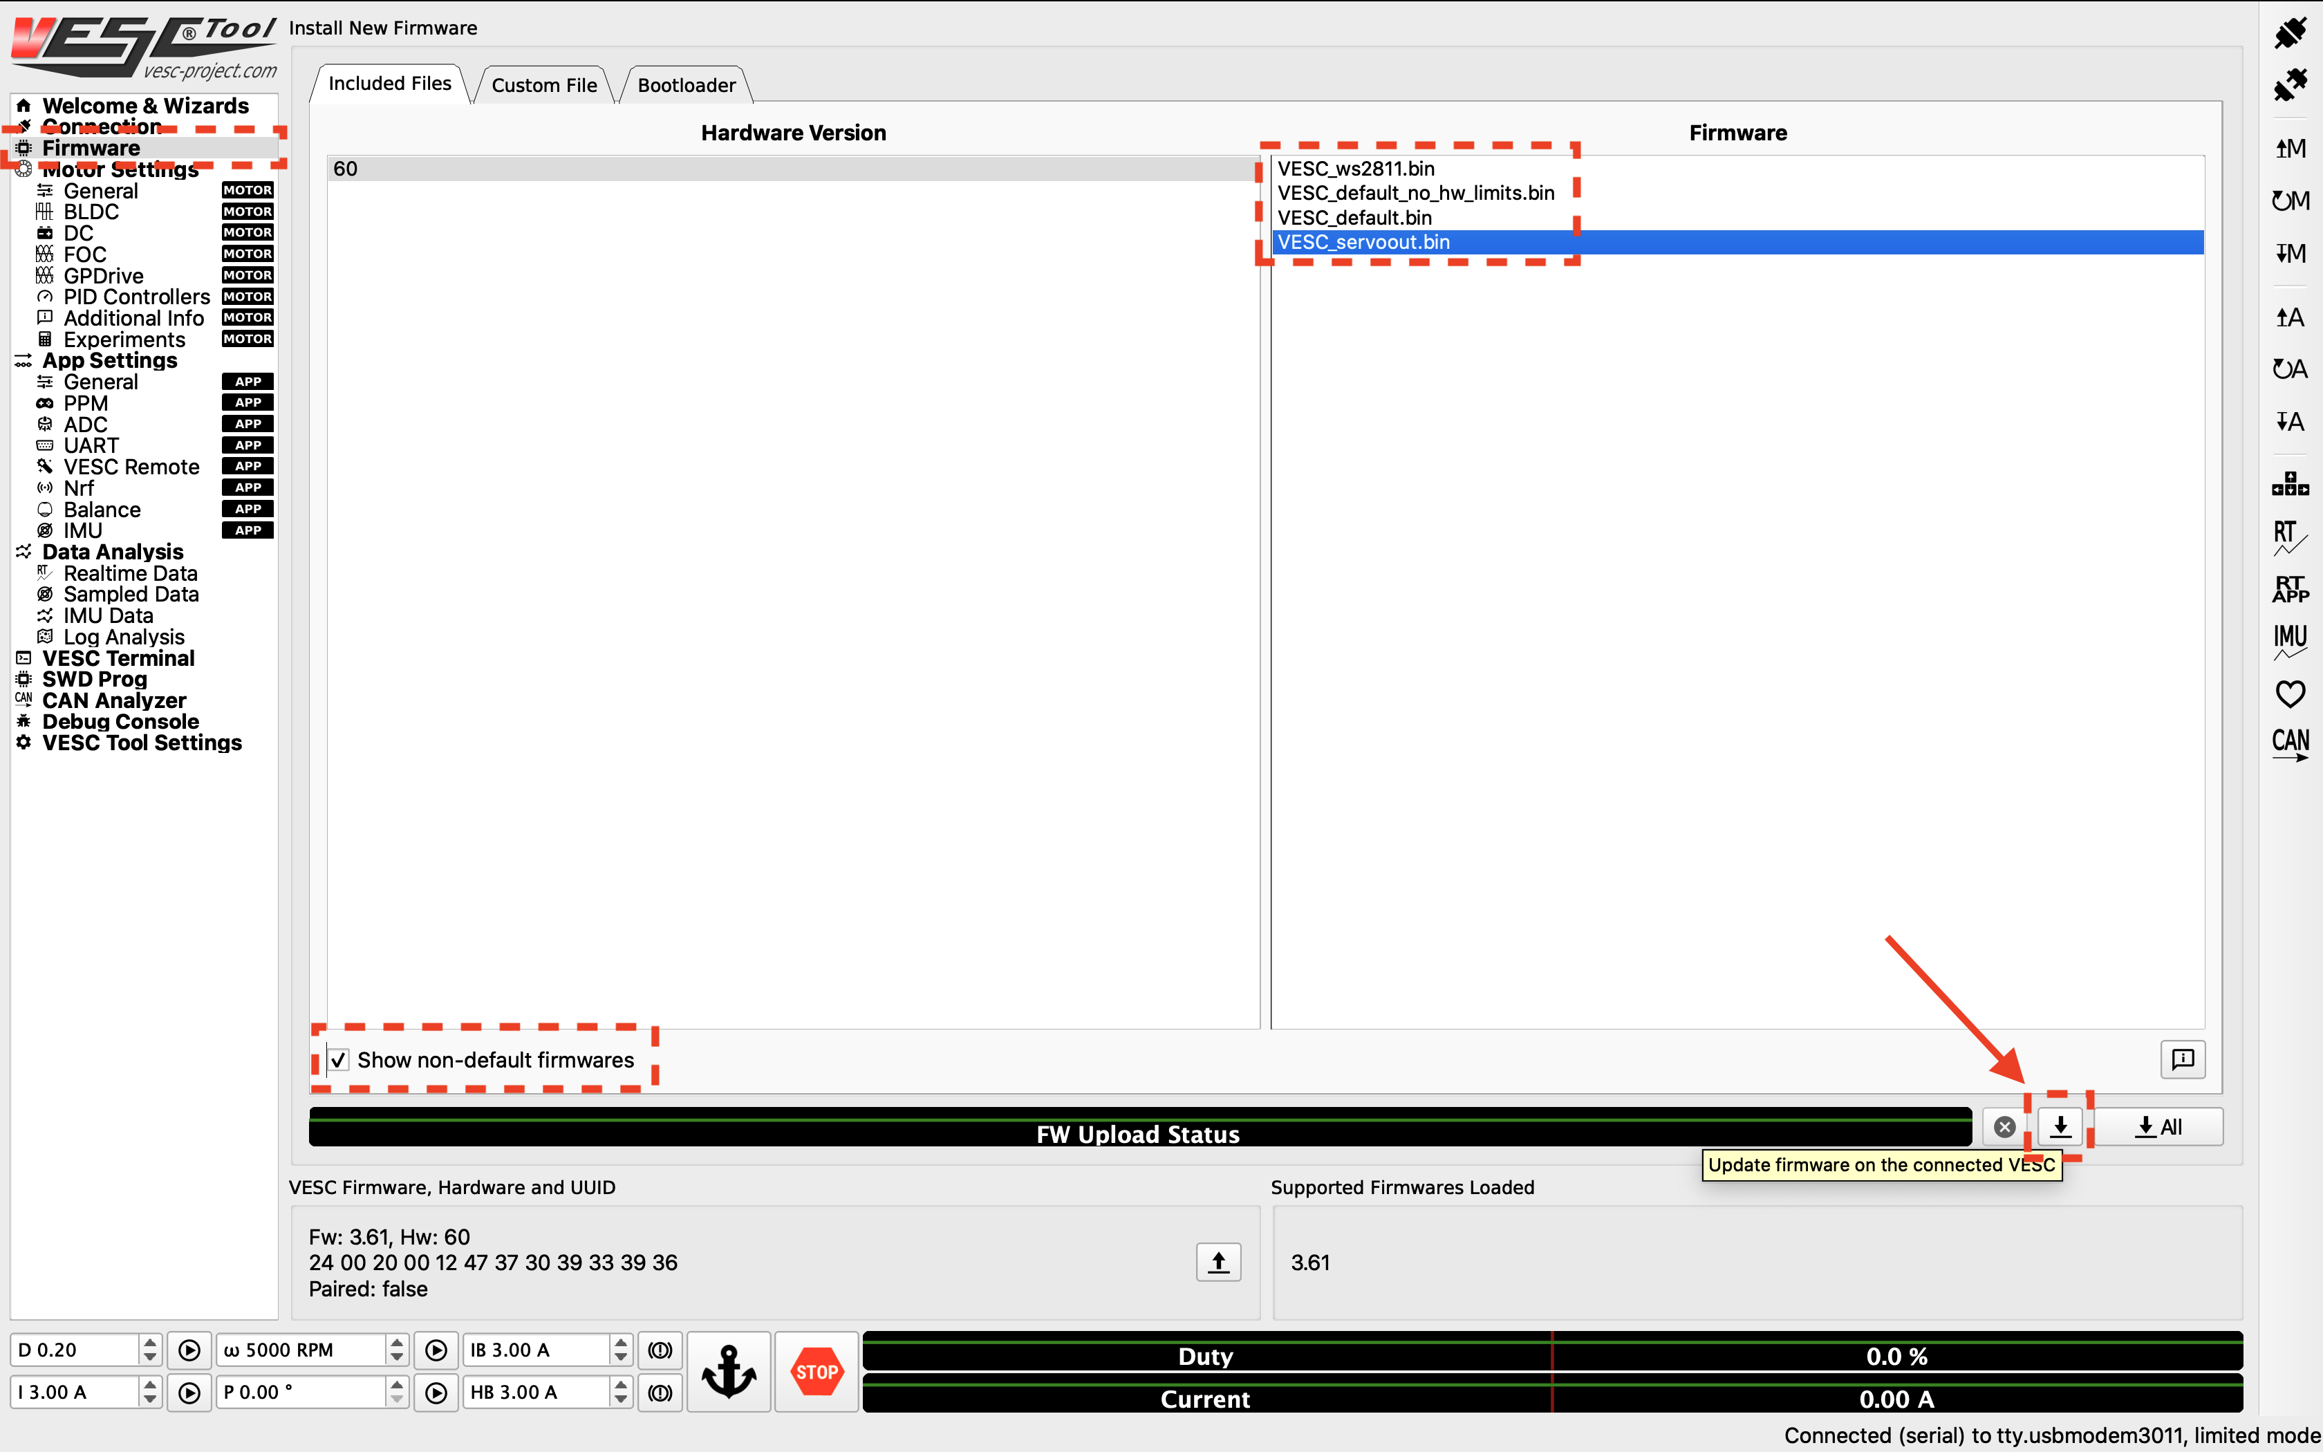Viewport: 2323px width, 1452px height.
Task: Click read app configuration icon (↓A)
Action: pos(2291,422)
